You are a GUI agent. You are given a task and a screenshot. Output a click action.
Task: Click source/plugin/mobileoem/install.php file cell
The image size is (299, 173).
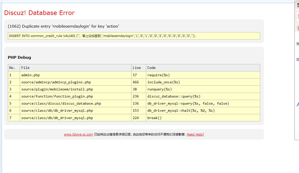pyautogui.click(x=76, y=89)
